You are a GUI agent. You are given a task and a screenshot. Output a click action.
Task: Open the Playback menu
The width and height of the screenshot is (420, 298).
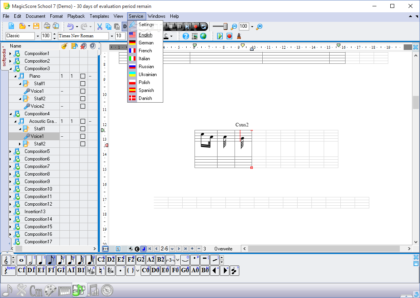(76, 16)
